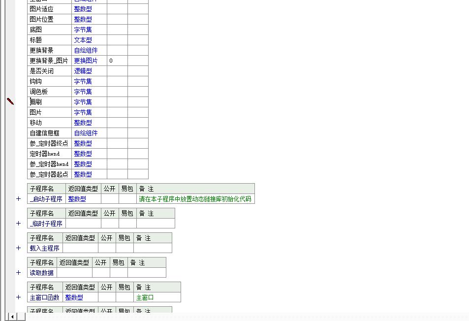Select the 钩钩 variable name

(35, 81)
